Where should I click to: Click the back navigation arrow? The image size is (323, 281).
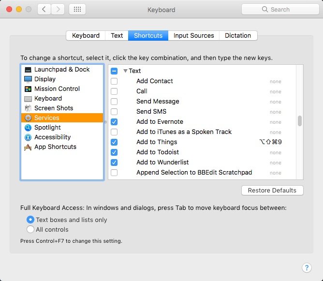[44, 9]
